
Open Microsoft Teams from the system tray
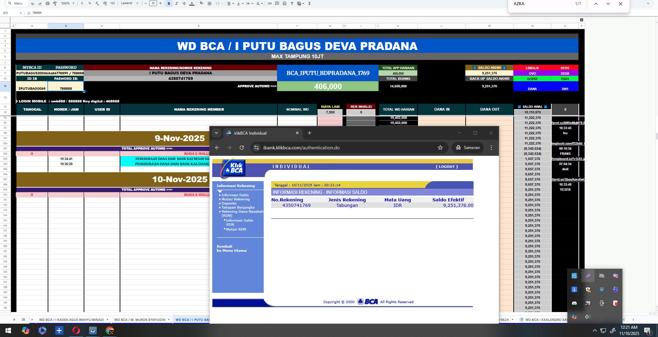pos(615,289)
